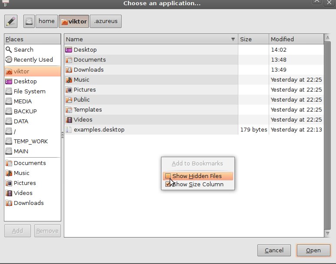336x264 pixels.
Task: Click the Search magnifier icon in Places
Action: [9, 49]
